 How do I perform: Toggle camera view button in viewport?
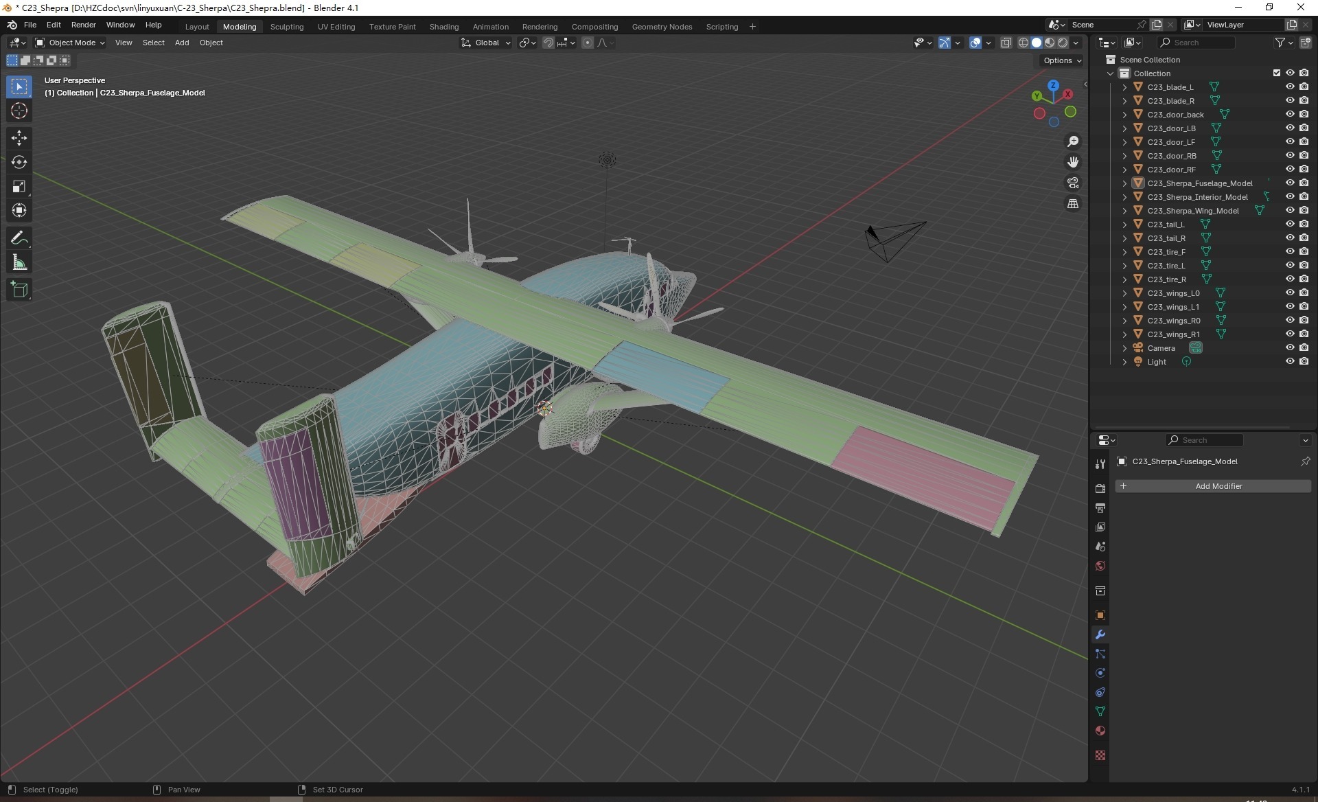tap(1072, 183)
